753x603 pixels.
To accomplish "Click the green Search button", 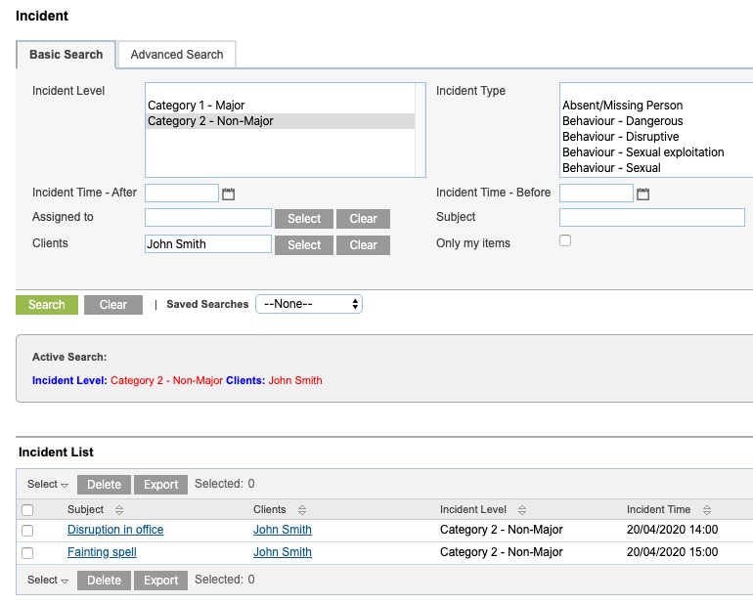I will point(47,305).
